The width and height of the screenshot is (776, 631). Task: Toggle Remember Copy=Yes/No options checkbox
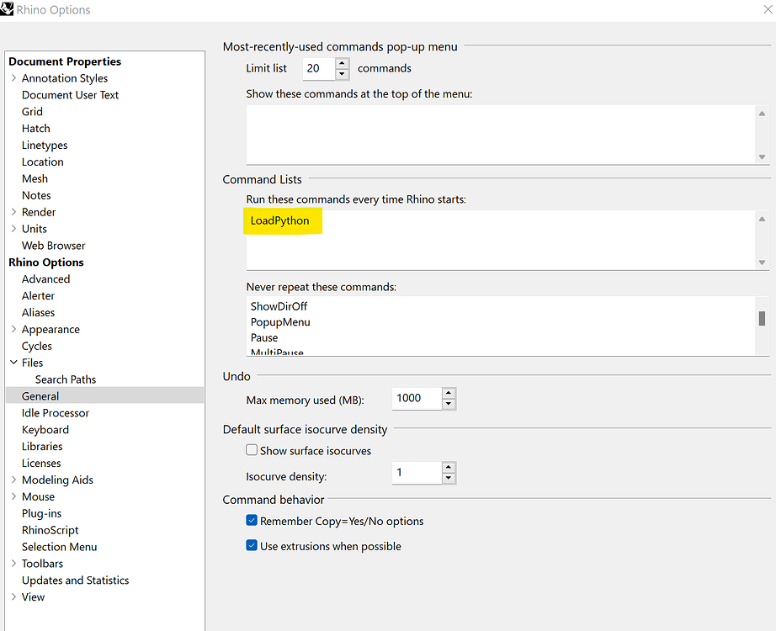(x=252, y=521)
